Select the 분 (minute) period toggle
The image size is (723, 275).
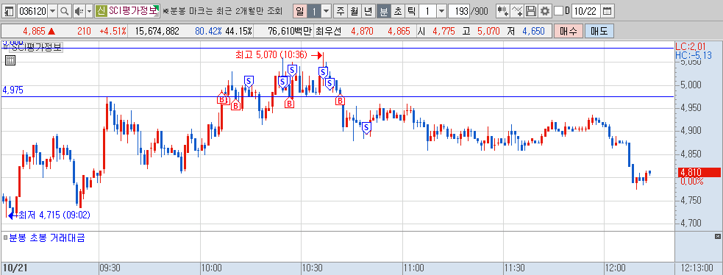(x=384, y=10)
